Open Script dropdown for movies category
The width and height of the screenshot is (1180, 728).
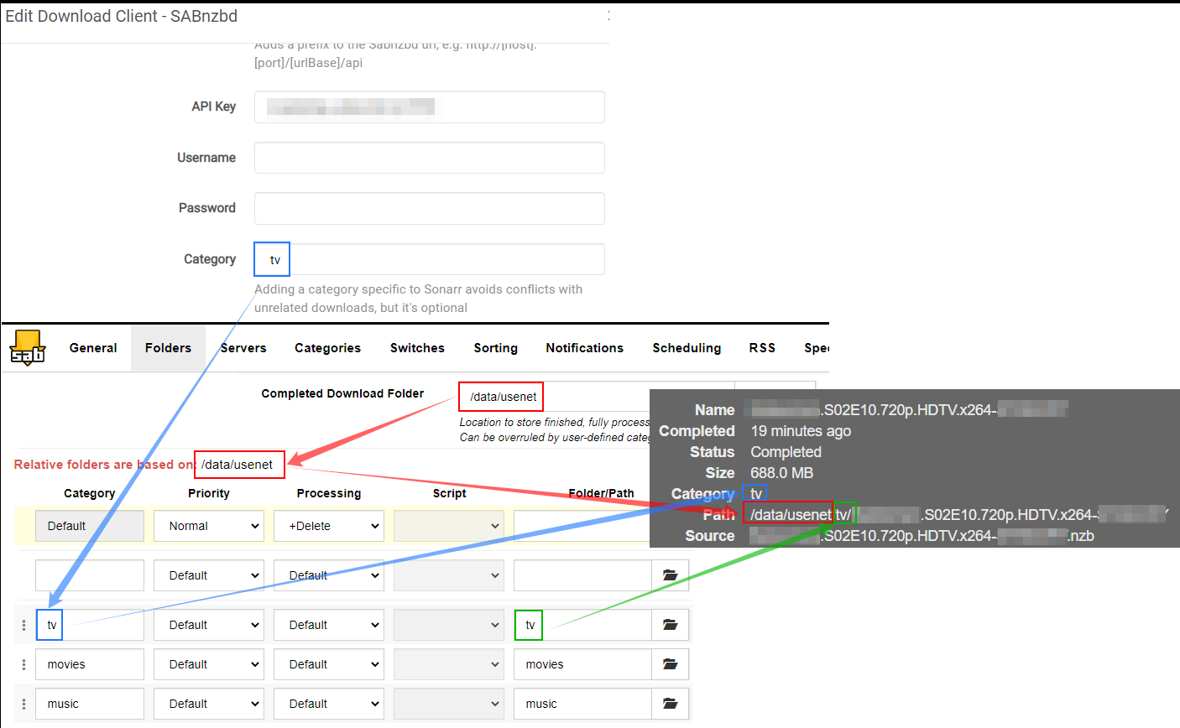coord(449,664)
